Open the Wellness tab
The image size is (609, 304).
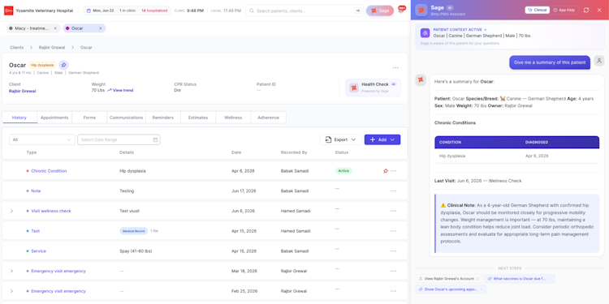coord(233,118)
